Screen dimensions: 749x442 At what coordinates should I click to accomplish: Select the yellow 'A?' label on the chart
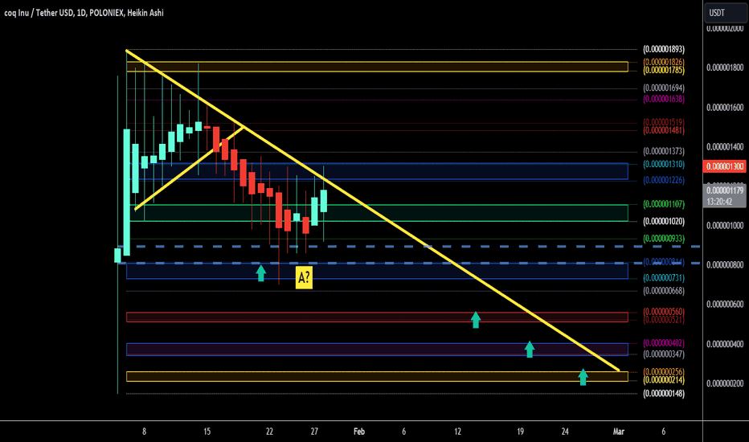304,277
